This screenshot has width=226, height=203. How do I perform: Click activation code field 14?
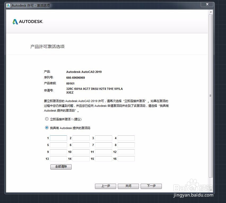tap(81, 159)
